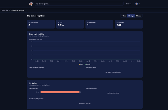Click the Avg dwell timer icon
This screenshot has height=110, width=168.
pyautogui.click(x=117, y=22)
